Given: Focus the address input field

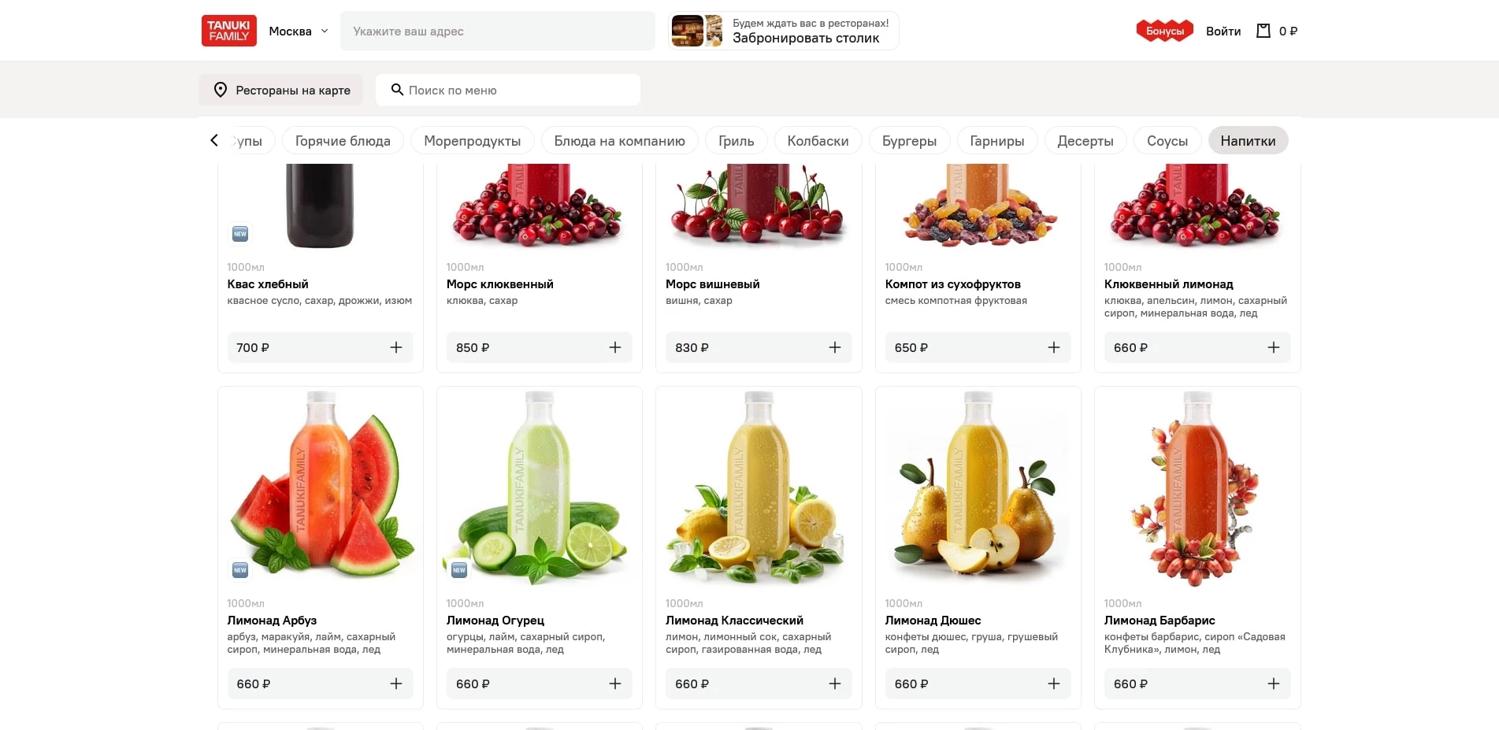Looking at the screenshot, I should 497,31.
